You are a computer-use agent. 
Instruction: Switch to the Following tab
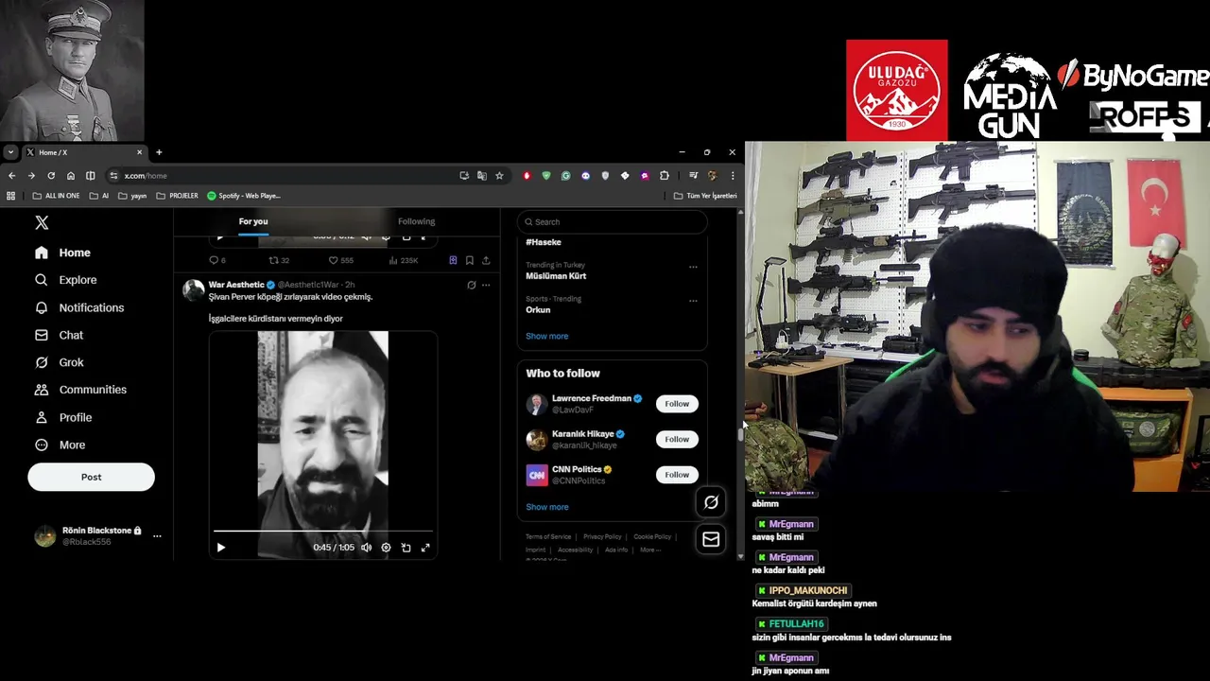[x=416, y=221]
